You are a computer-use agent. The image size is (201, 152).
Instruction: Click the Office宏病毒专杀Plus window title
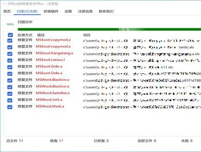[33, 4]
